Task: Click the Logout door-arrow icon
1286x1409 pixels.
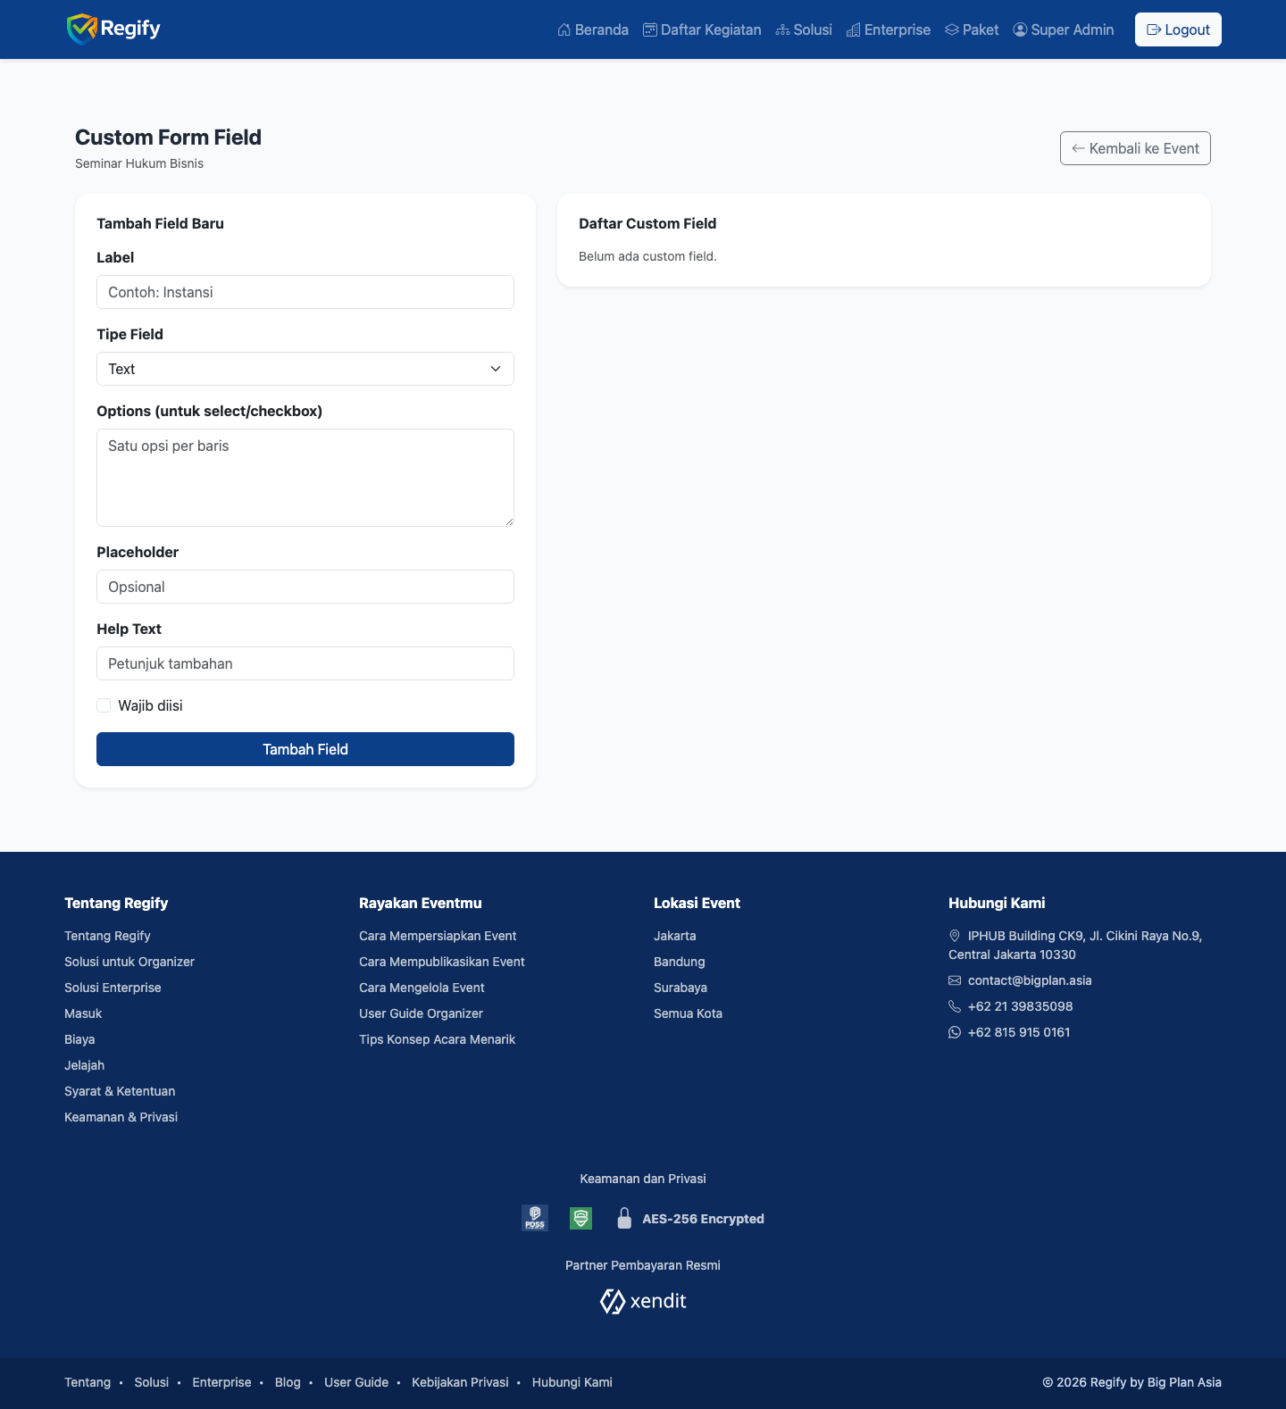Action: pyautogui.click(x=1154, y=29)
